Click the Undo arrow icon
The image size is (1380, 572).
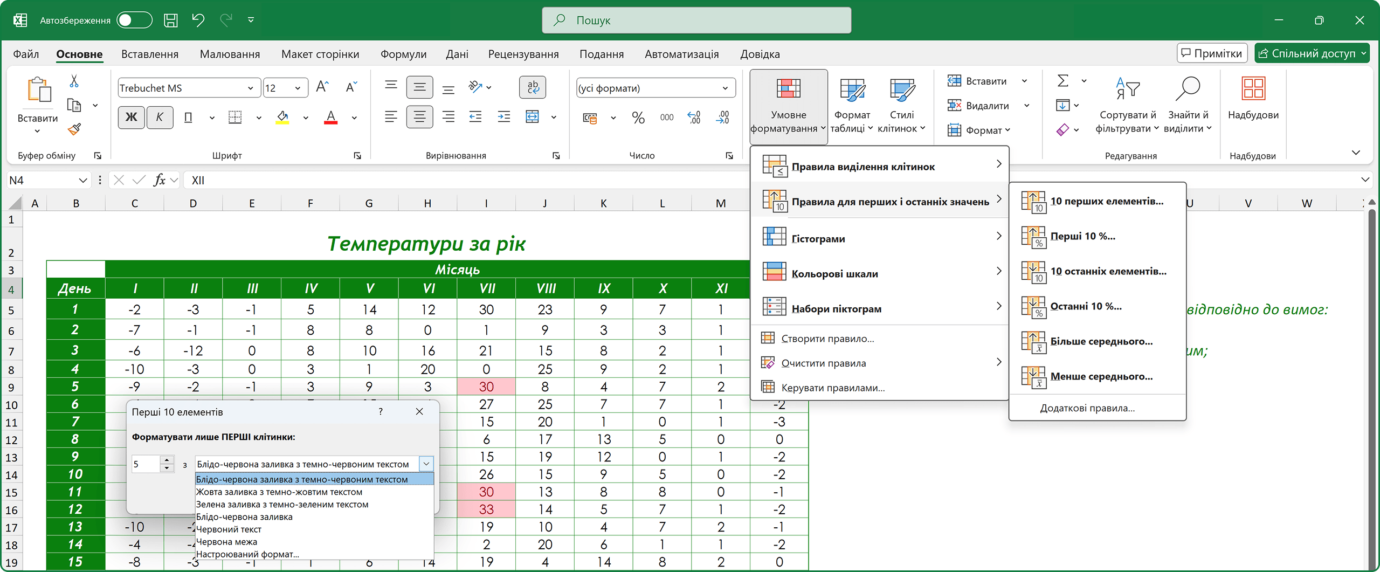click(x=198, y=20)
